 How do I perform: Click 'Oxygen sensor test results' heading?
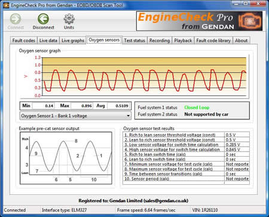[x=149, y=128]
